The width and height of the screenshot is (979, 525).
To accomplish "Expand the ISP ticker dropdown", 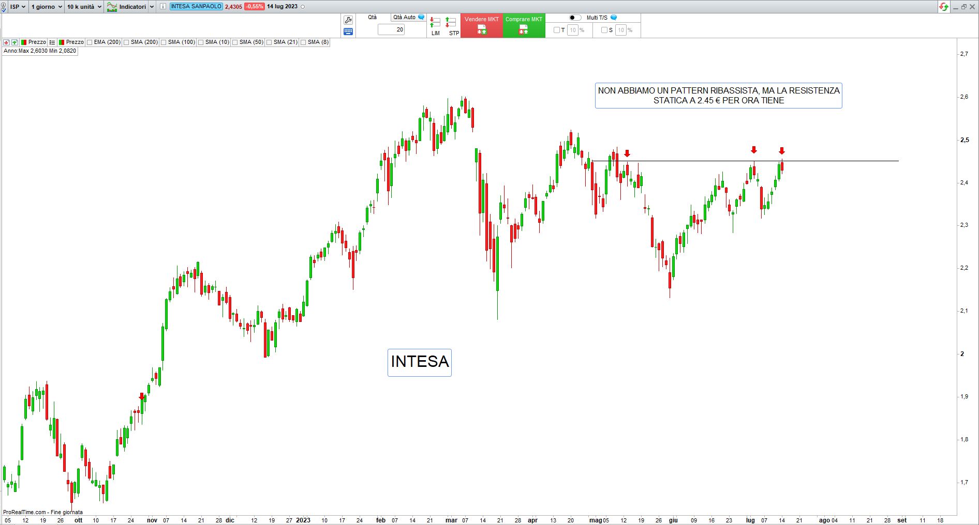I will point(18,7).
